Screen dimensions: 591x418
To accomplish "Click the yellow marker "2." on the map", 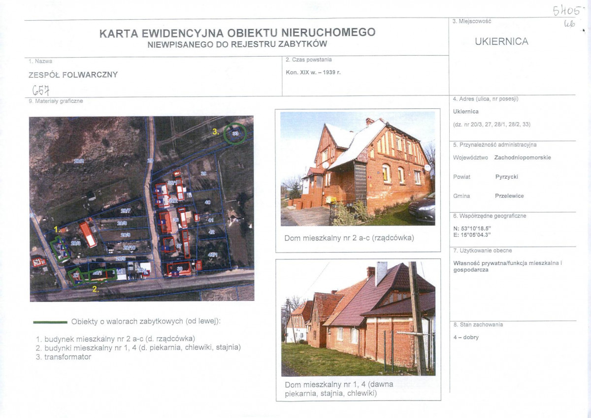I will (x=96, y=289).
